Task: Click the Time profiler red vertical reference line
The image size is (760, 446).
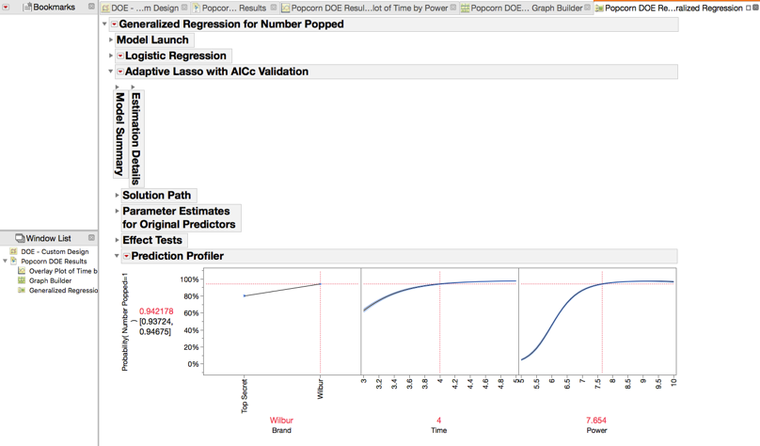Action: 439,322
